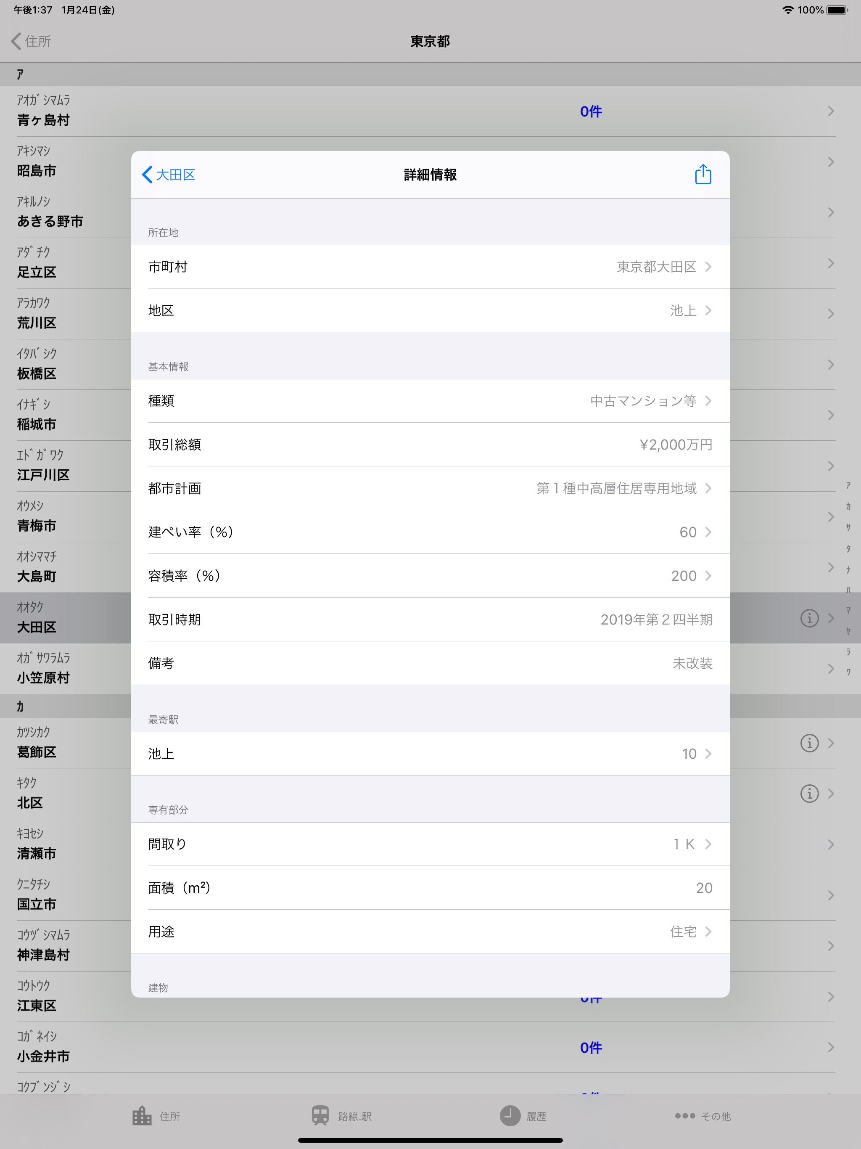Open the 用途 住宅 row
861x1149 pixels.
pos(430,932)
